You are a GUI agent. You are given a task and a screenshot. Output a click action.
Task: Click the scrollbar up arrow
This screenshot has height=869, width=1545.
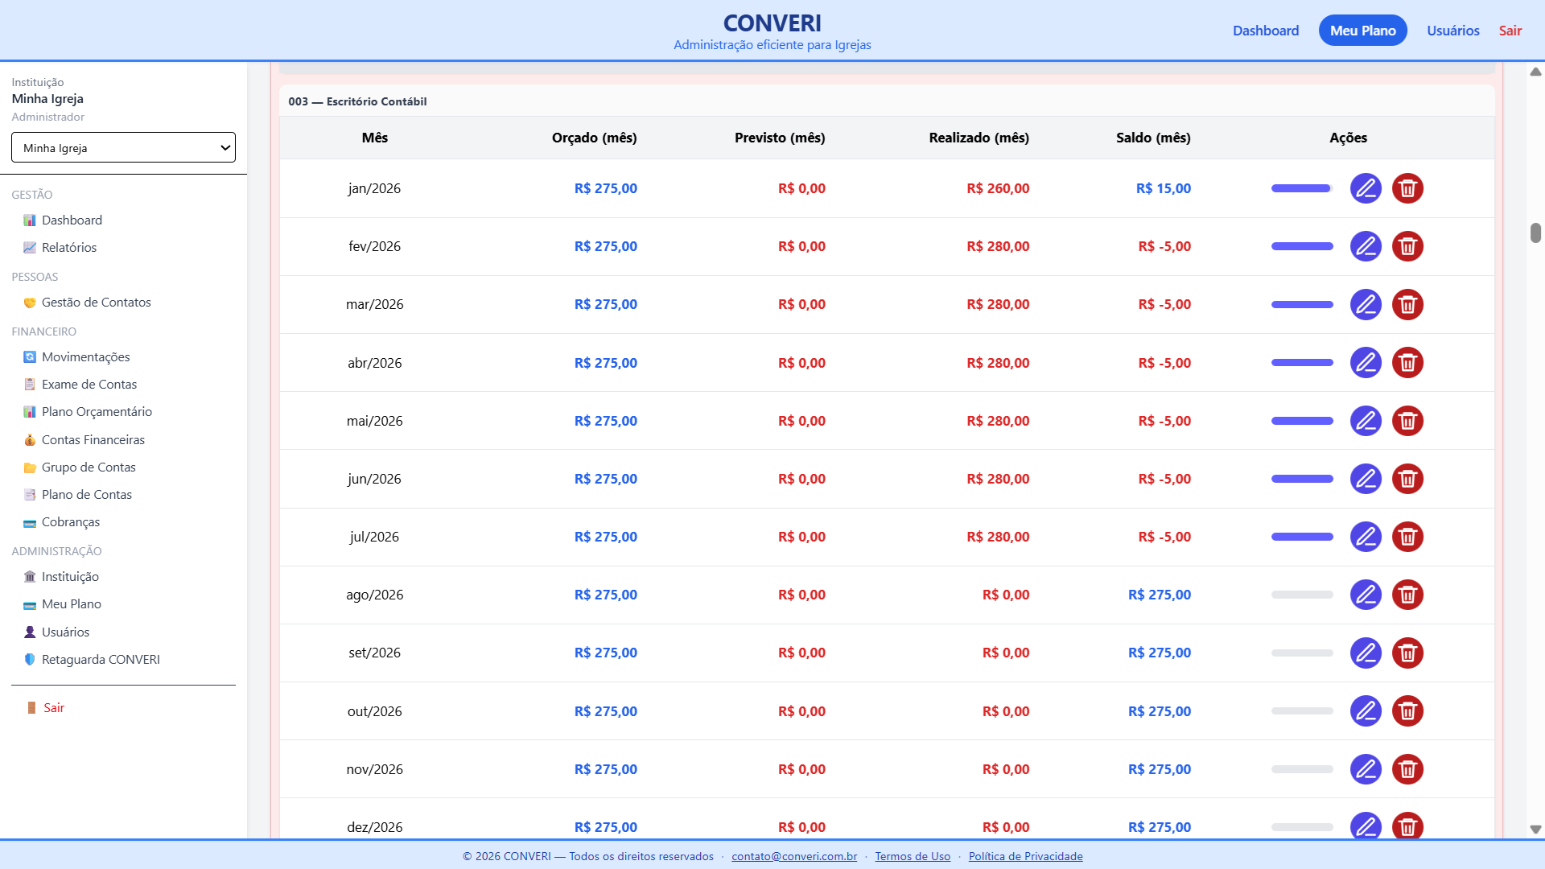point(1535,72)
